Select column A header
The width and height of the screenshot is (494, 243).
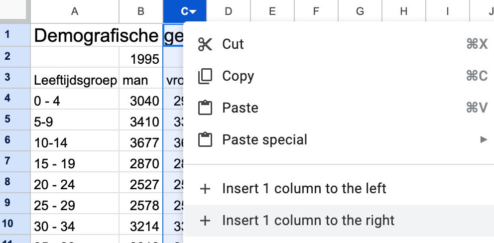(x=75, y=11)
